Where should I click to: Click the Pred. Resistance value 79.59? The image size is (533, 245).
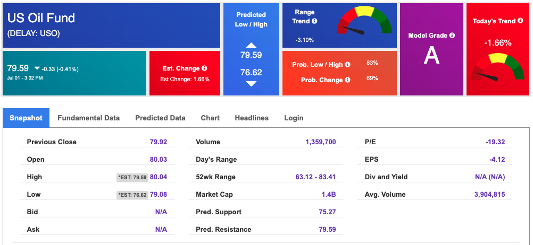point(327,230)
